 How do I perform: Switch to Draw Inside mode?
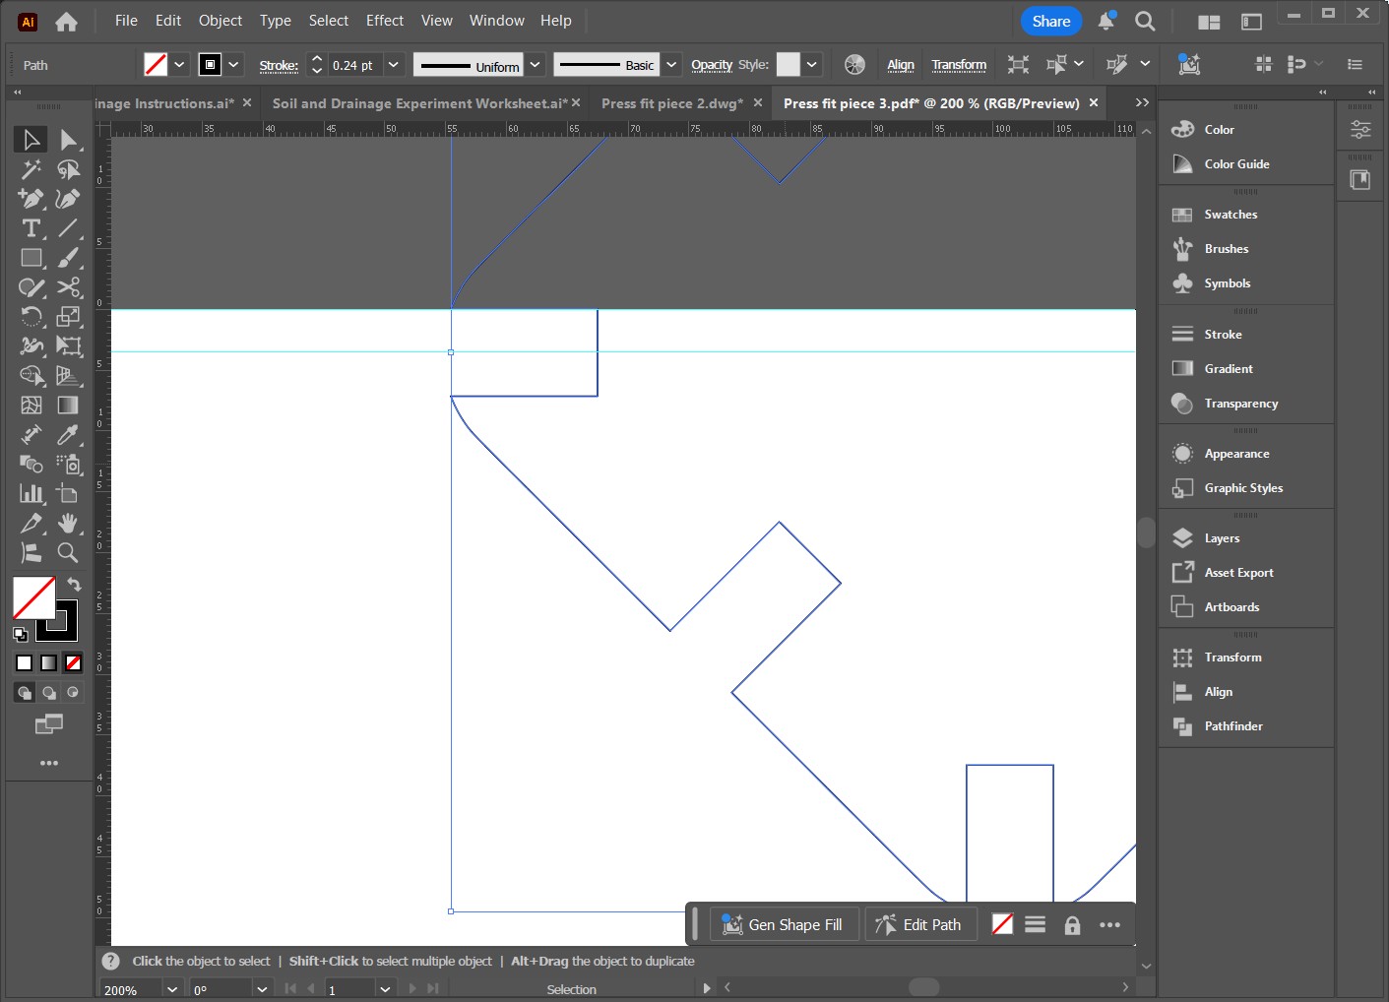[73, 693]
